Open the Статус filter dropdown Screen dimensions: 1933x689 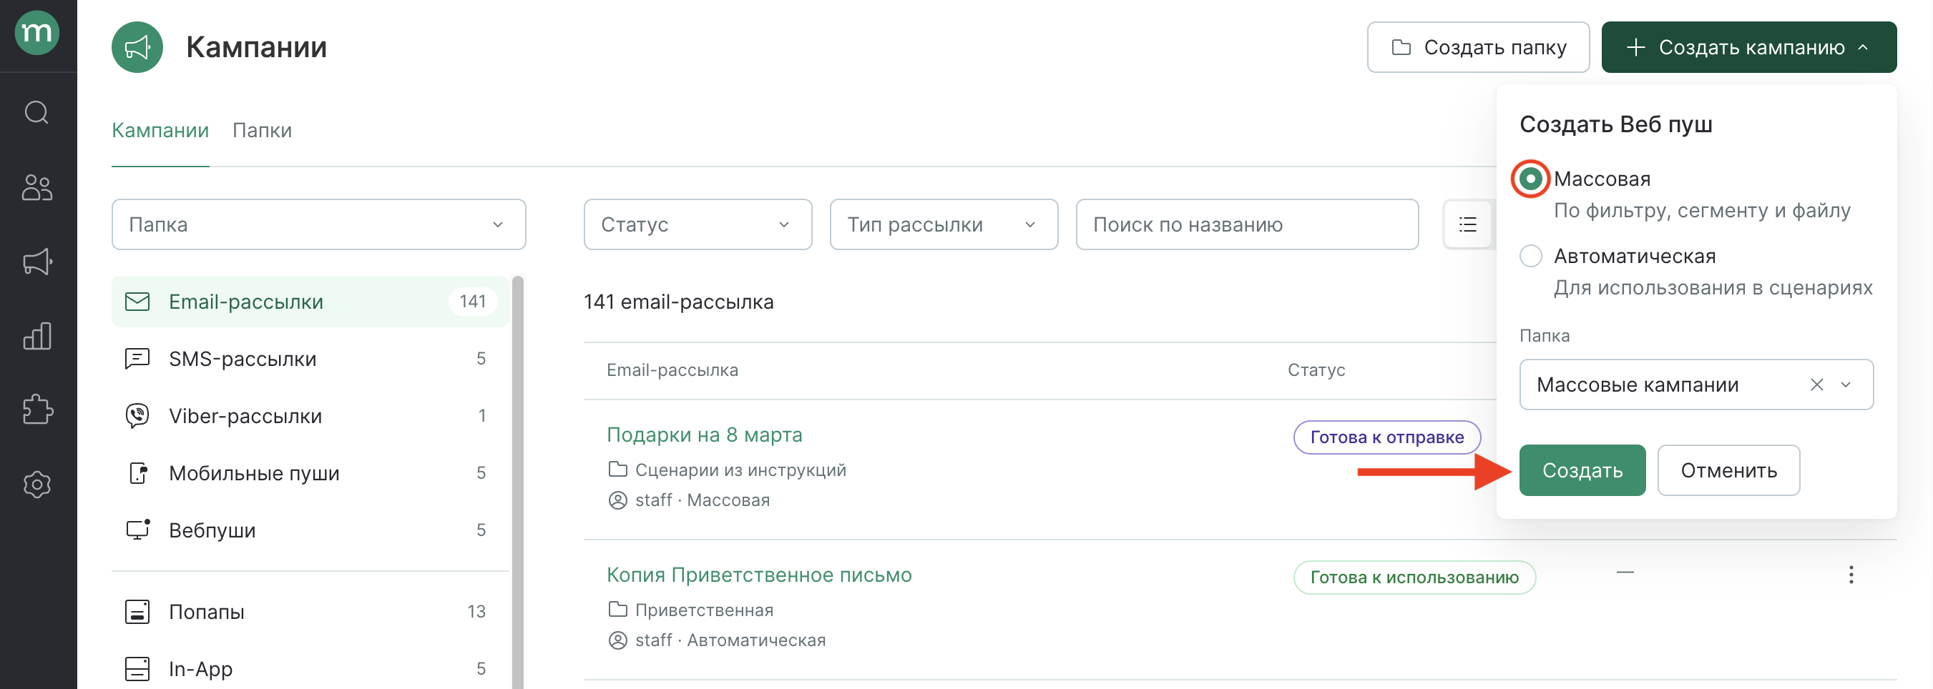(697, 224)
